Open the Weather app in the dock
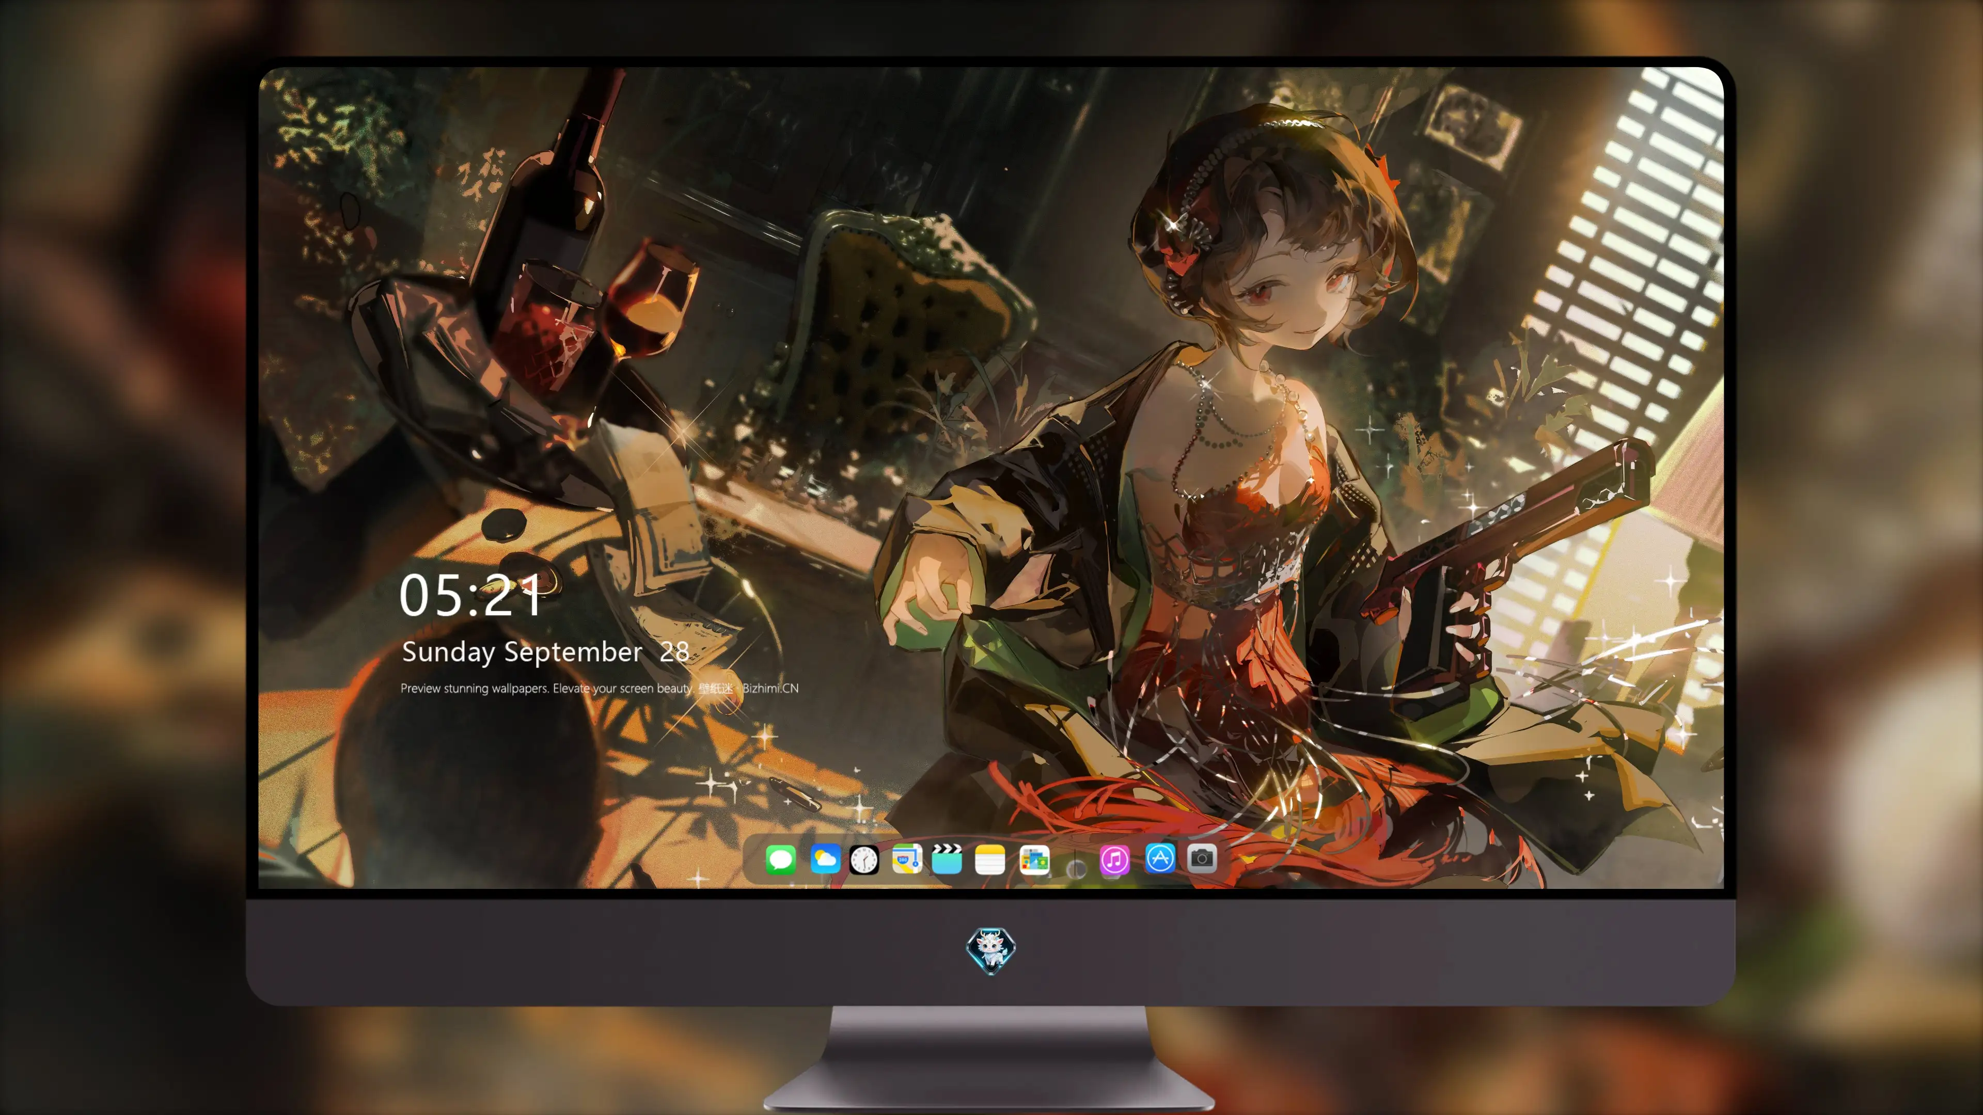Viewport: 1983px width, 1115px height. [x=825, y=859]
